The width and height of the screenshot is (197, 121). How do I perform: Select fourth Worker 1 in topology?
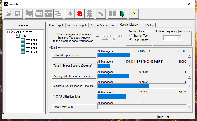click(x=31, y=52)
